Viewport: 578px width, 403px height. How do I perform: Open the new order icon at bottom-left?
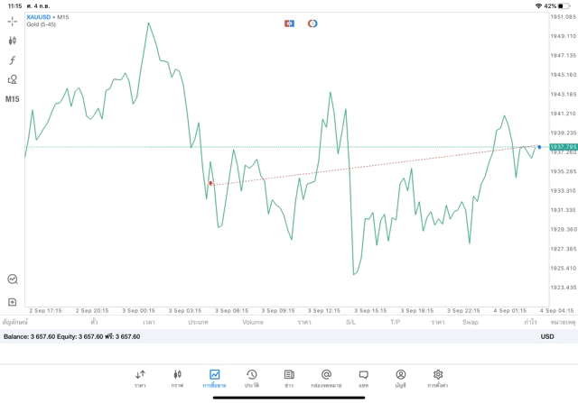tap(13, 302)
